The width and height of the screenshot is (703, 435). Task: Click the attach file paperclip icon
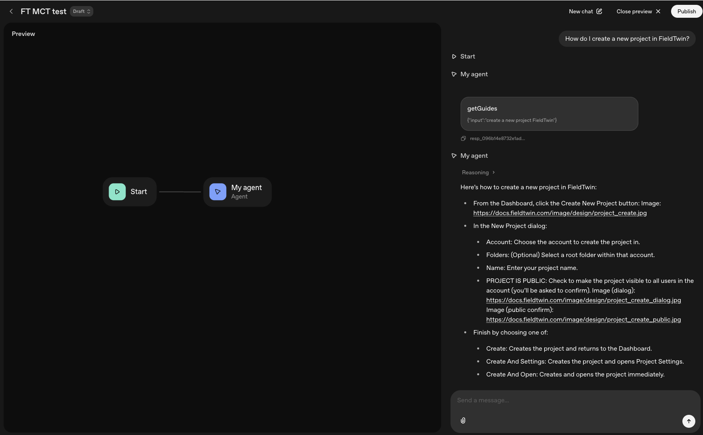[463, 420]
